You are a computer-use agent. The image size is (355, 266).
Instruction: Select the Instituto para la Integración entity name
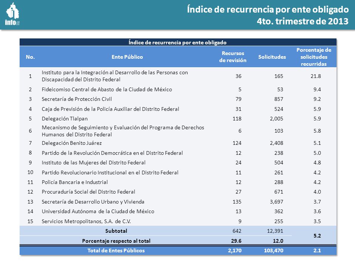click(x=115, y=76)
